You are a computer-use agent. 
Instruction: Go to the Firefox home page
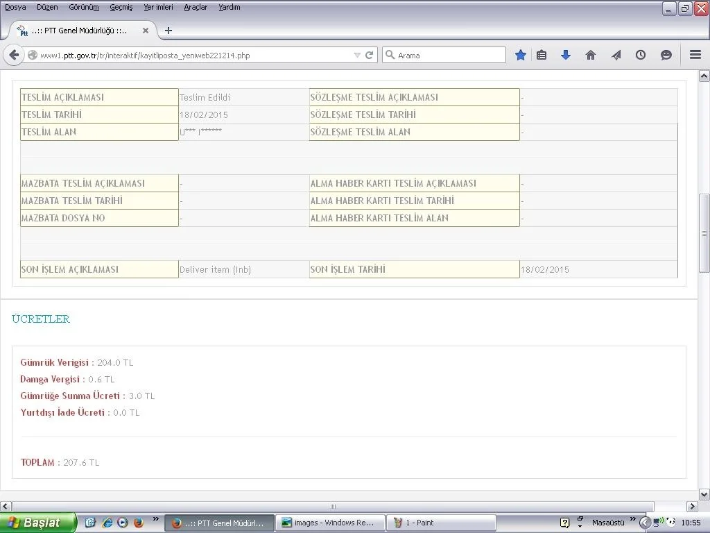[x=591, y=56]
